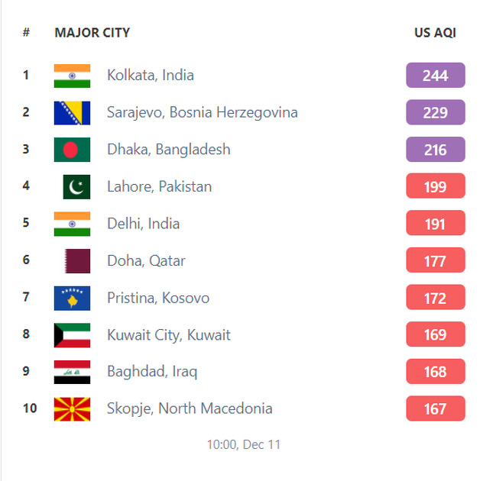Screen dimensions: 483x481
Task: Click the Qatar flag icon
Action: tap(77, 261)
